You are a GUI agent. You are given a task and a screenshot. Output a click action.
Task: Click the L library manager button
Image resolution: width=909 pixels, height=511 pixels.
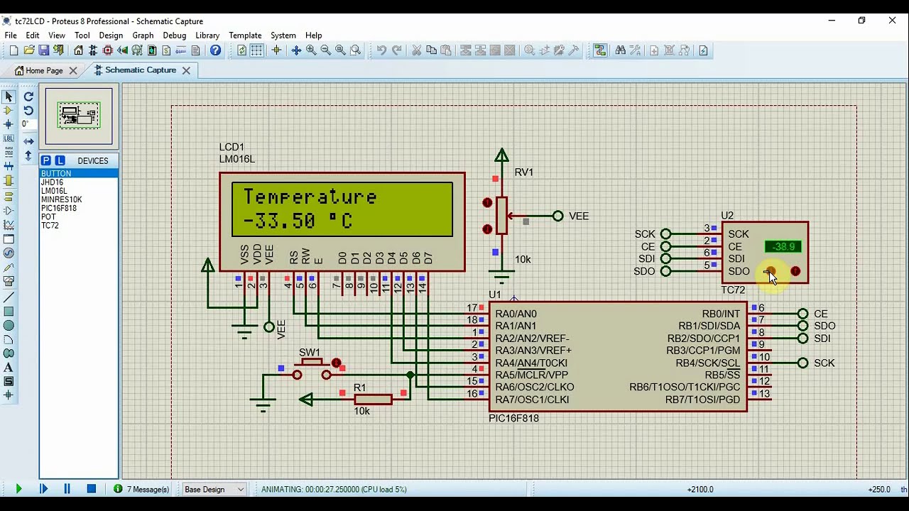(60, 160)
